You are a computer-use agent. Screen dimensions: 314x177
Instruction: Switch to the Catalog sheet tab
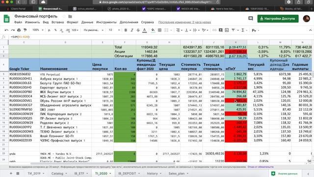(x=59, y=174)
